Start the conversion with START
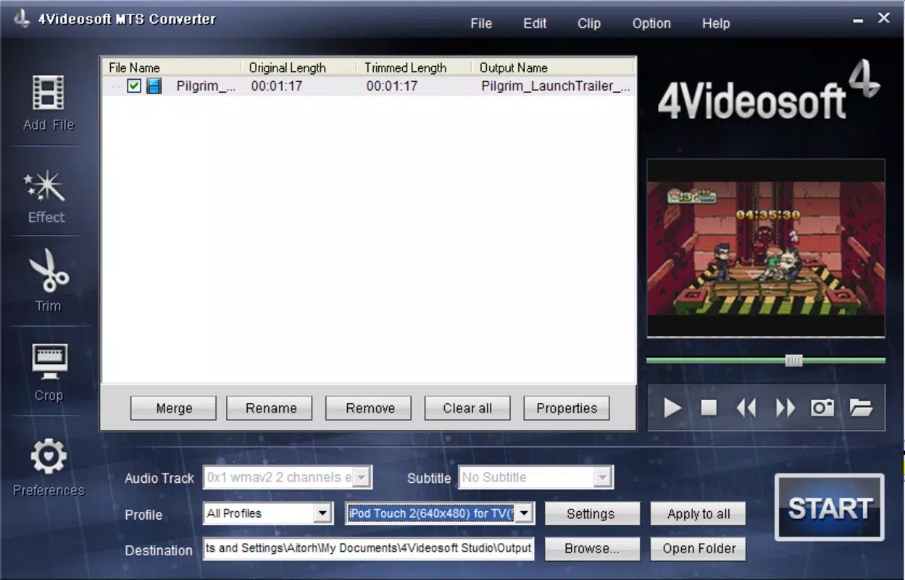This screenshot has width=905, height=580. click(830, 508)
